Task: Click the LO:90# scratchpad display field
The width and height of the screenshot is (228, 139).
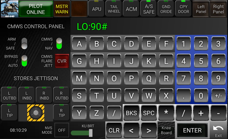Action: [149, 27]
